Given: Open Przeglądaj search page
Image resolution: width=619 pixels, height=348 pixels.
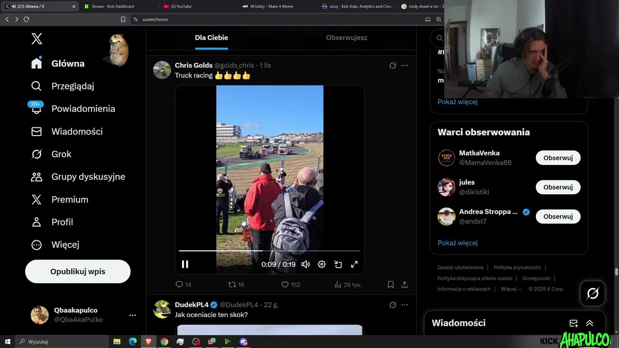Looking at the screenshot, I should 63,86.
